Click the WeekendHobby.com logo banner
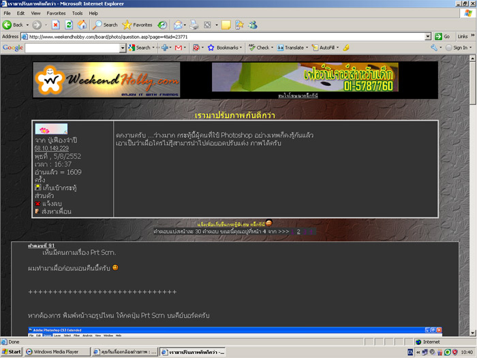 coord(106,80)
